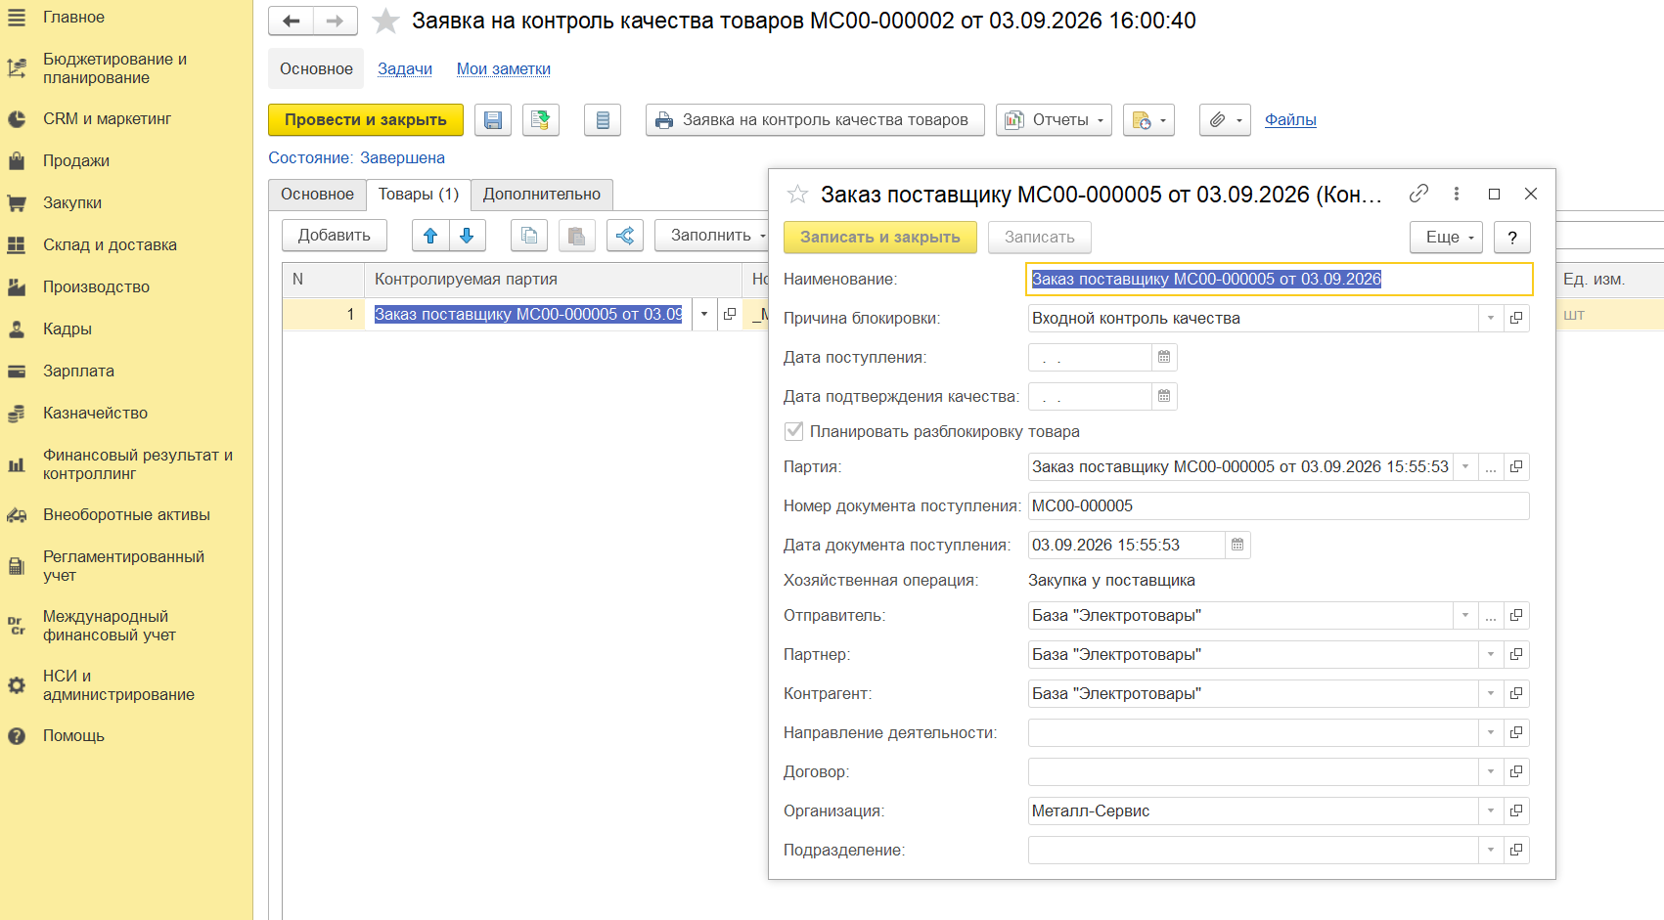Favorite star in the order dialog
Image resolution: width=1664 pixels, height=920 pixels.
pos(797,195)
